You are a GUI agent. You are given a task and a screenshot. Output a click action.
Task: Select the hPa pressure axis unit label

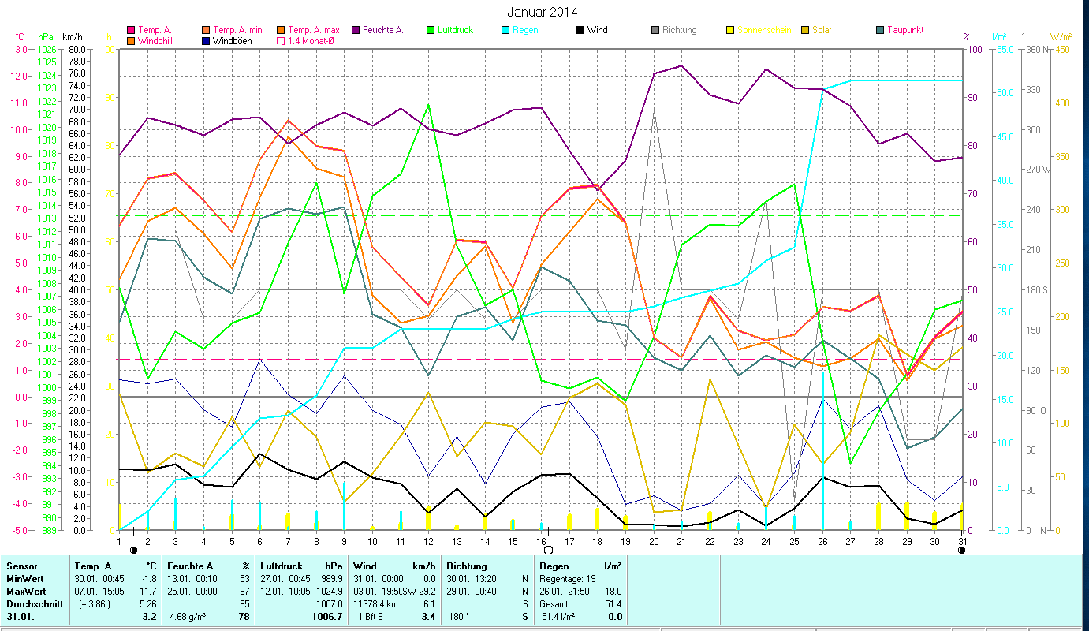(46, 36)
